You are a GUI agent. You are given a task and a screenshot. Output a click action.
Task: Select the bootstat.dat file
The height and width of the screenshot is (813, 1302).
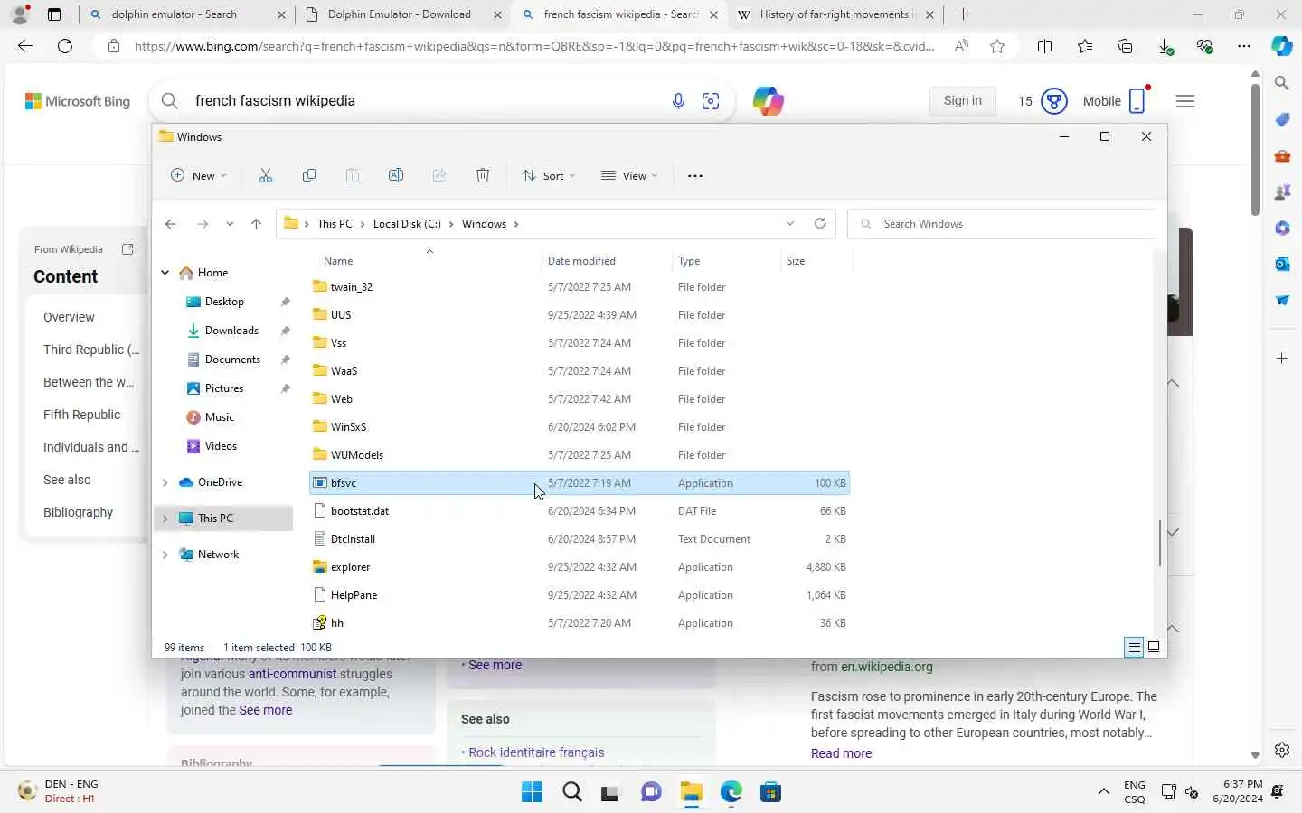pyautogui.click(x=579, y=511)
